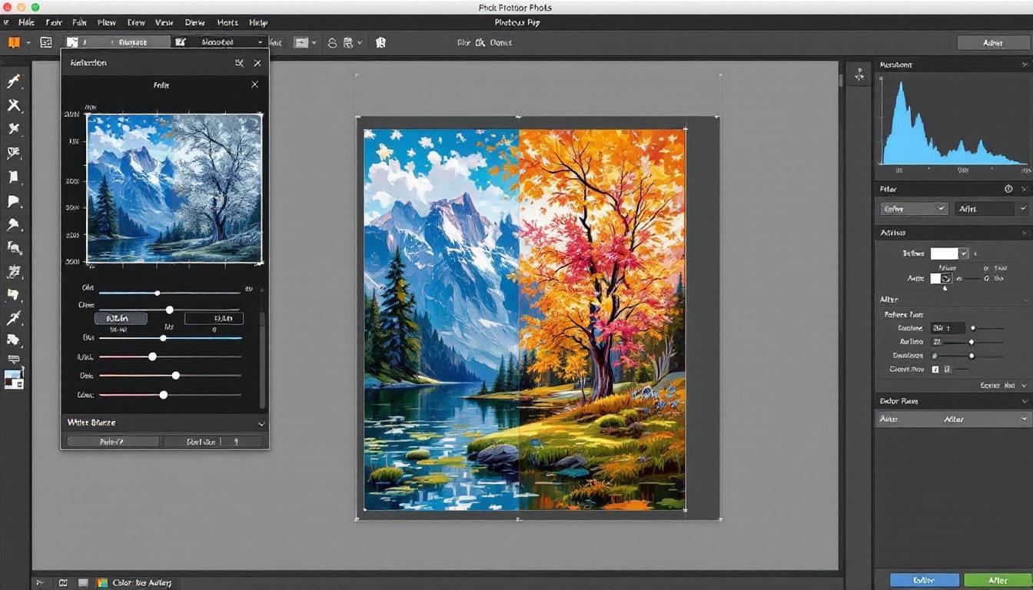Image resolution: width=1033 pixels, height=590 pixels.
Task: Click the info icon in the Filter panel header
Action: [1008, 189]
